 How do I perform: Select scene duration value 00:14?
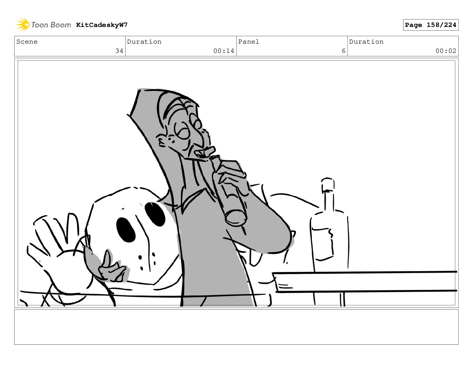click(x=224, y=51)
